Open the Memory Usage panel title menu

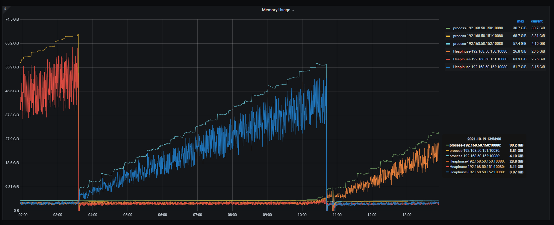coord(276,10)
